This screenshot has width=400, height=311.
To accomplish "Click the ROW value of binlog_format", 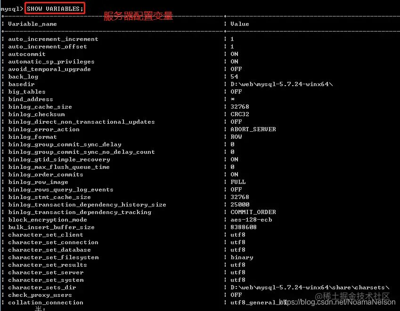I will [236, 137].
